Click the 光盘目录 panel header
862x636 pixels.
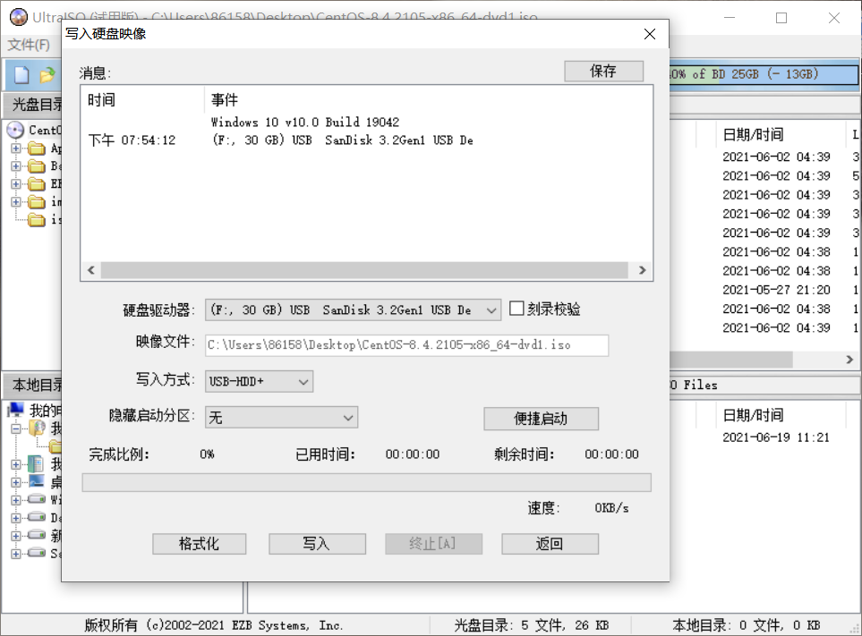click(x=32, y=105)
